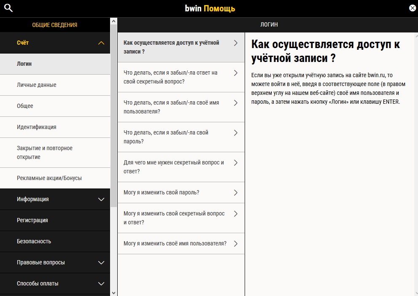Click arrow beside forgotten username question
The image size is (418, 296).
235,103
